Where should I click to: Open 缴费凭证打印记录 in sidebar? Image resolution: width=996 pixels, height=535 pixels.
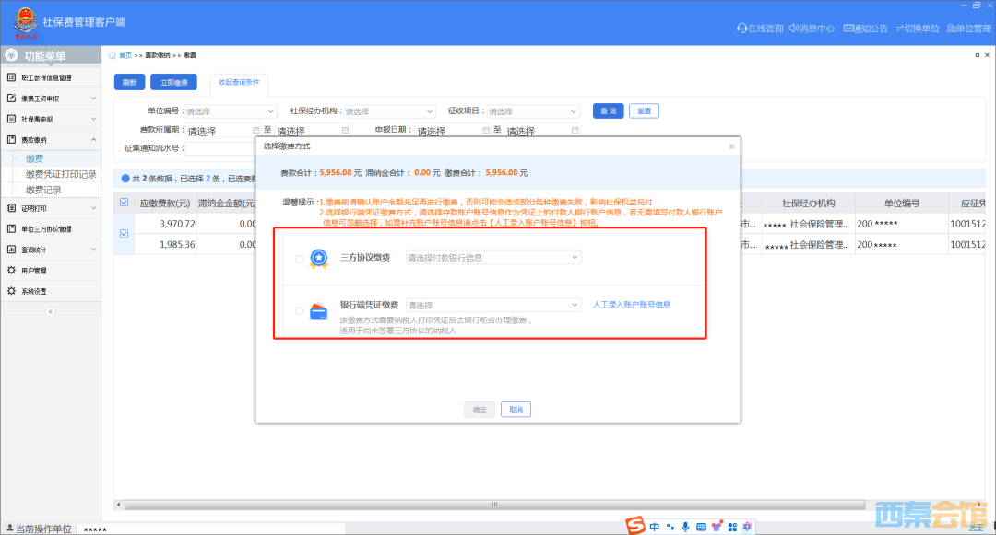pyautogui.click(x=61, y=174)
